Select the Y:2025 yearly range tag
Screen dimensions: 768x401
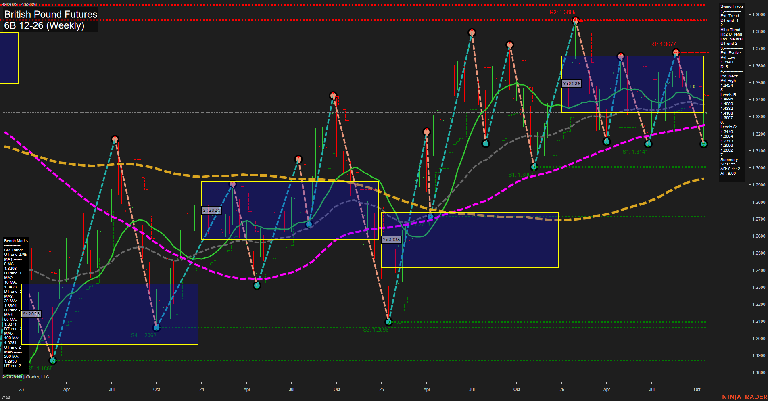click(x=391, y=240)
